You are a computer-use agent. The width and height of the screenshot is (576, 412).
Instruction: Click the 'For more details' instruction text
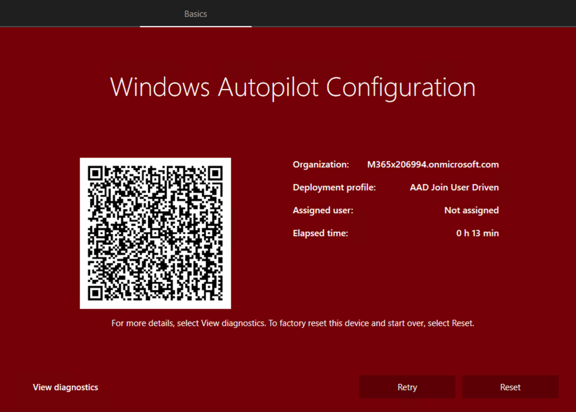tap(293, 323)
